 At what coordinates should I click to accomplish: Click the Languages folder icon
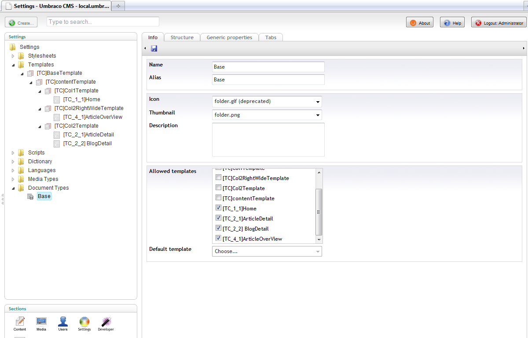(21, 170)
